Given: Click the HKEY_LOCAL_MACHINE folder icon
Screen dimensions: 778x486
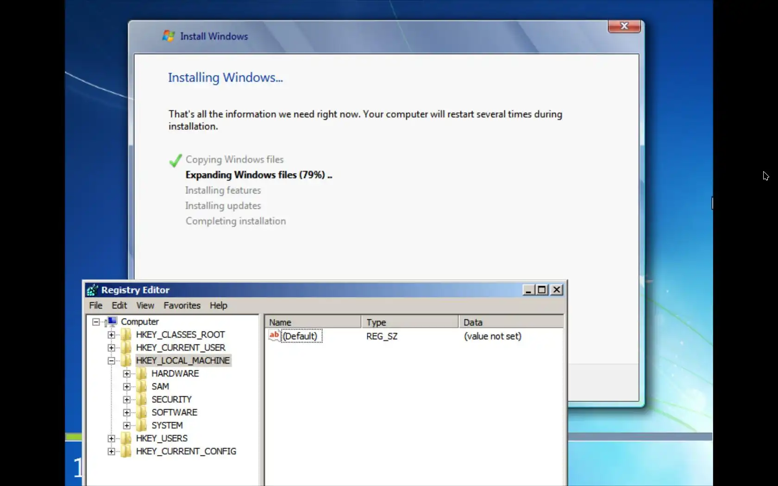Looking at the screenshot, I should [126, 360].
